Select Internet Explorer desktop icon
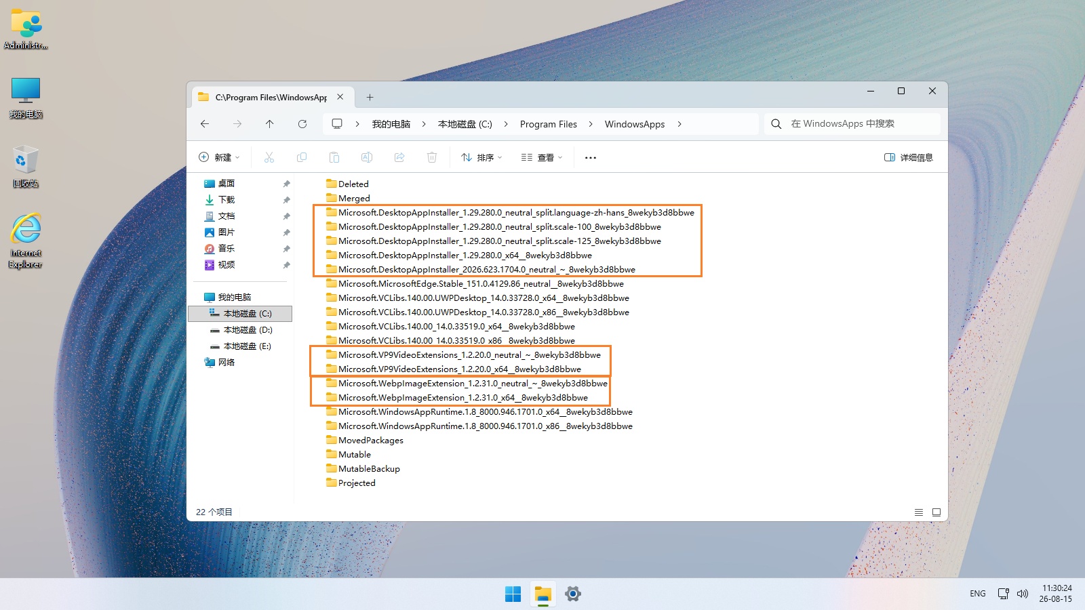This screenshot has width=1085, height=610. click(26, 241)
